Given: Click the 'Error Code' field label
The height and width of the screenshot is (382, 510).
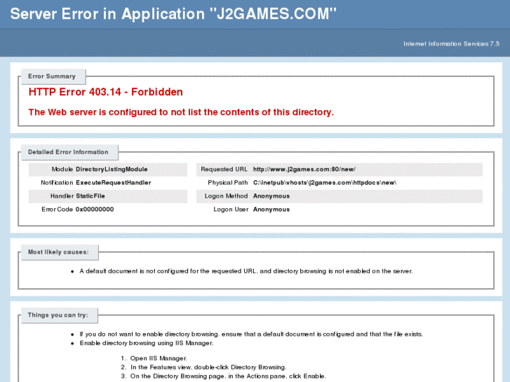Looking at the screenshot, I should [57, 210].
